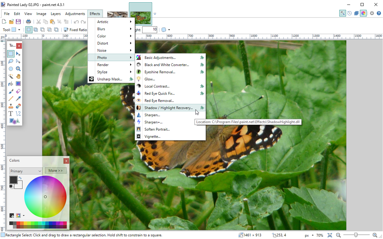The height and width of the screenshot is (239, 383).
Task: Expand the image list arrow beside thumbnails
Action: [x=155, y=14]
